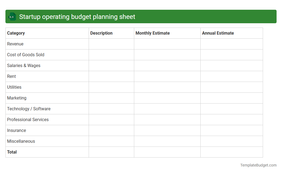The height and width of the screenshot is (173, 282).
Task: Select the Marketing category cell
Action: 17,98
